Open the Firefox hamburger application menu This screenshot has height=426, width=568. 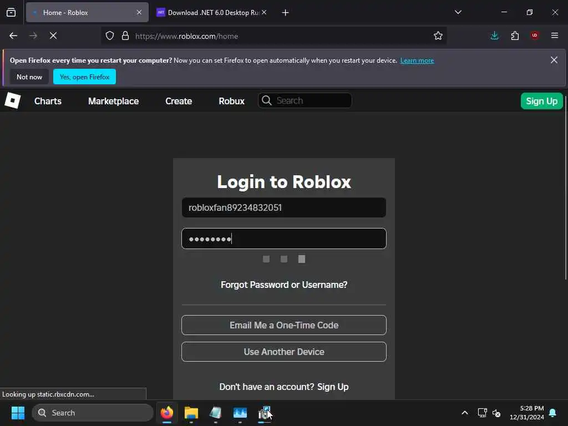[555, 35]
